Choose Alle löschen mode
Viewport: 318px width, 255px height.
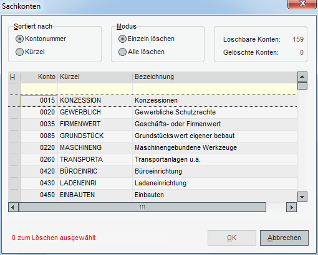point(142,52)
